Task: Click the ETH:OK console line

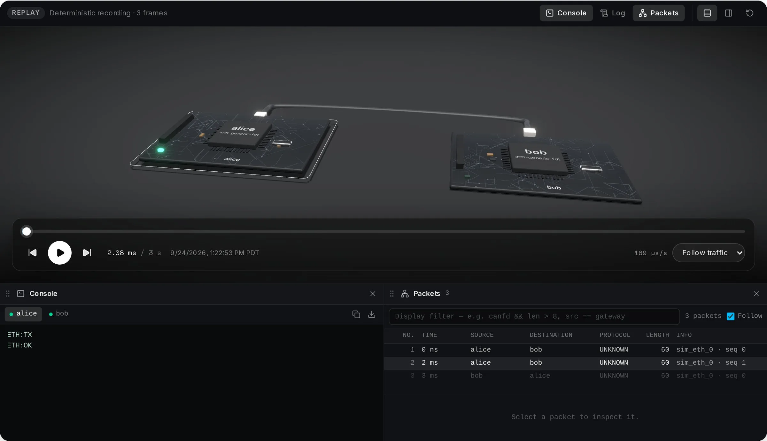Action: point(19,345)
